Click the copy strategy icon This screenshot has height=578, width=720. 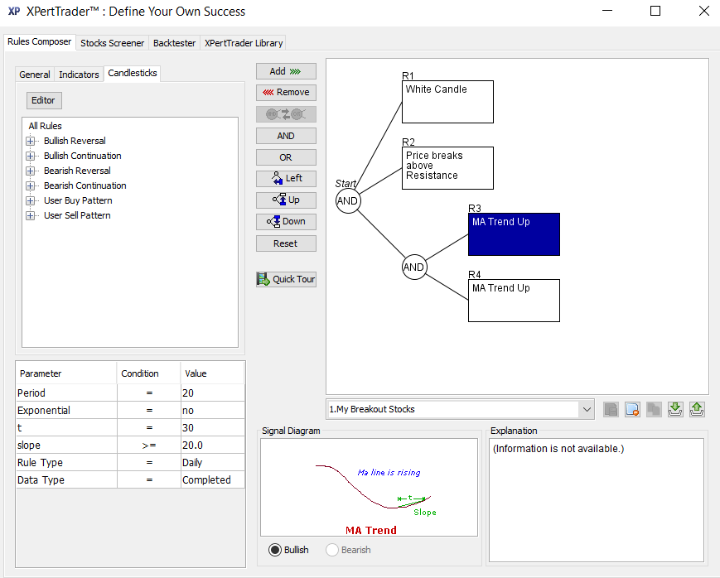pos(654,410)
